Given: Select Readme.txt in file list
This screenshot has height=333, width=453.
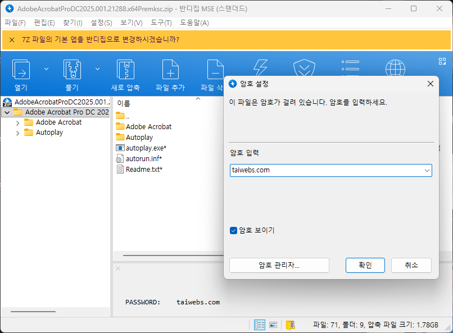Looking at the screenshot, I should [139, 170].
